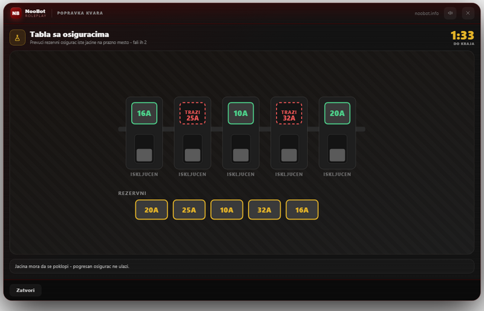Pick the 16A reserve fuse

pos(302,210)
